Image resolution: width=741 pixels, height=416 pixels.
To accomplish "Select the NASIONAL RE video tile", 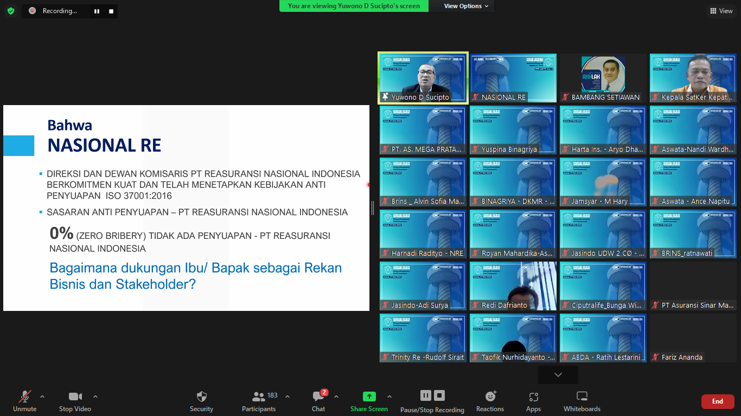I will 513,77.
